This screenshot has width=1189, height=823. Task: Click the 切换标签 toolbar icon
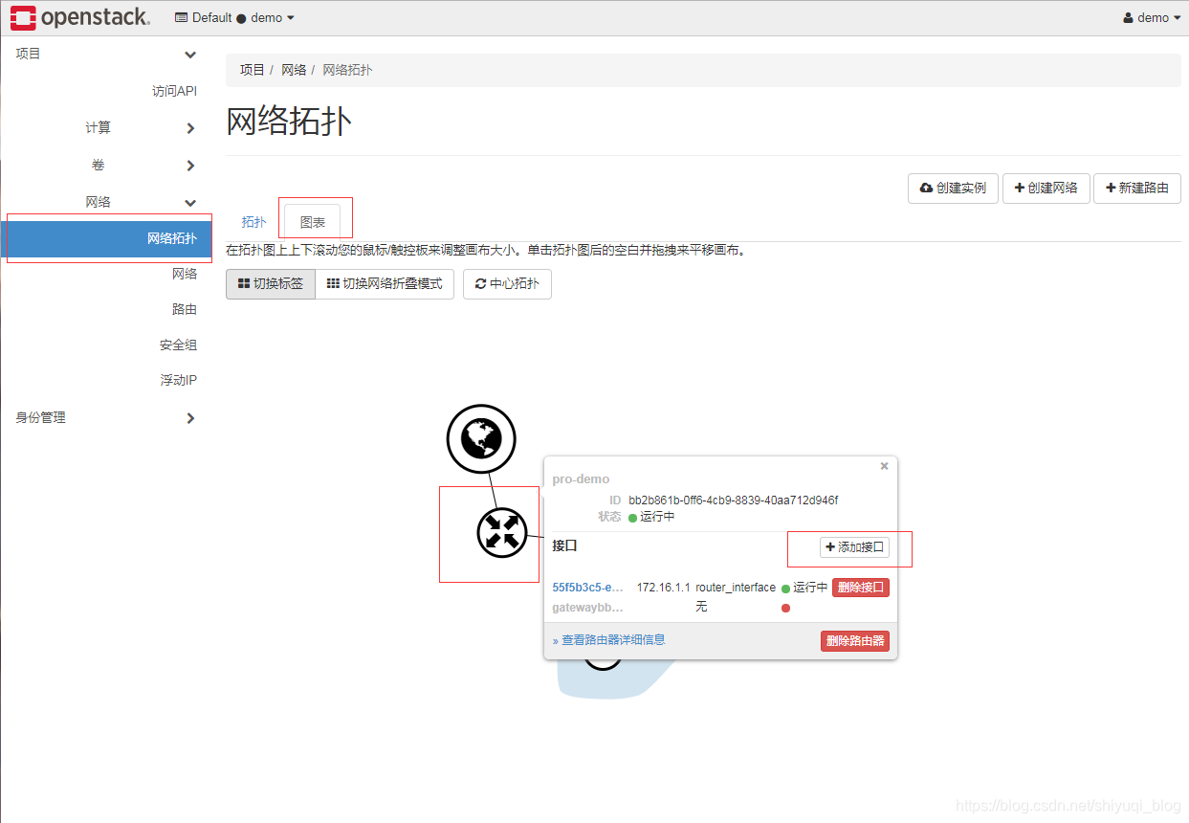(242, 283)
